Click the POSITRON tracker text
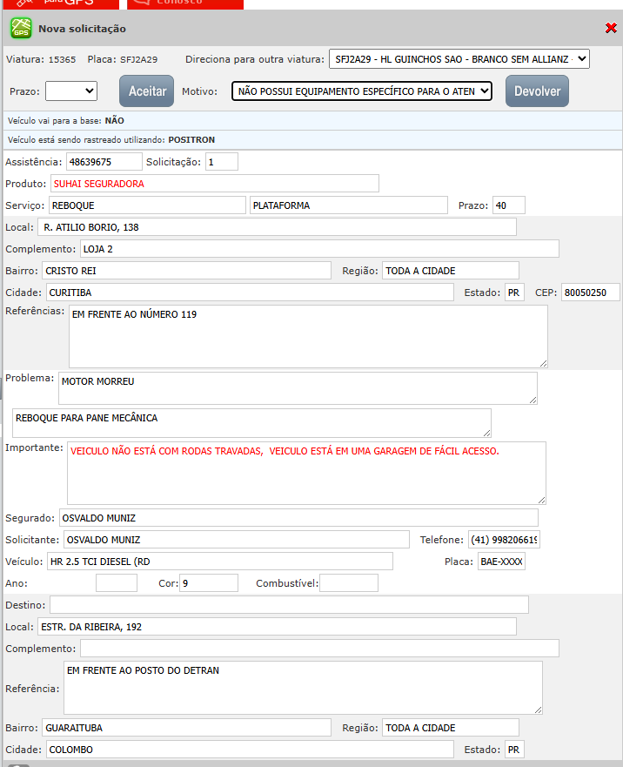This screenshot has height=767, width=623. click(x=191, y=140)
